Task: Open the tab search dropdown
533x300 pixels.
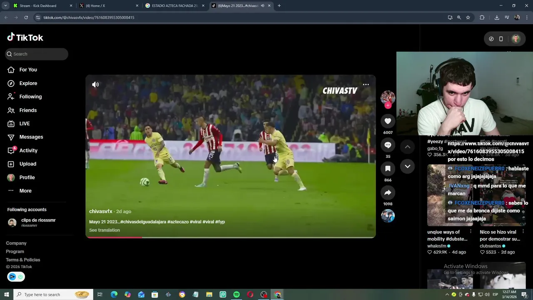Action: pos(5,6)
